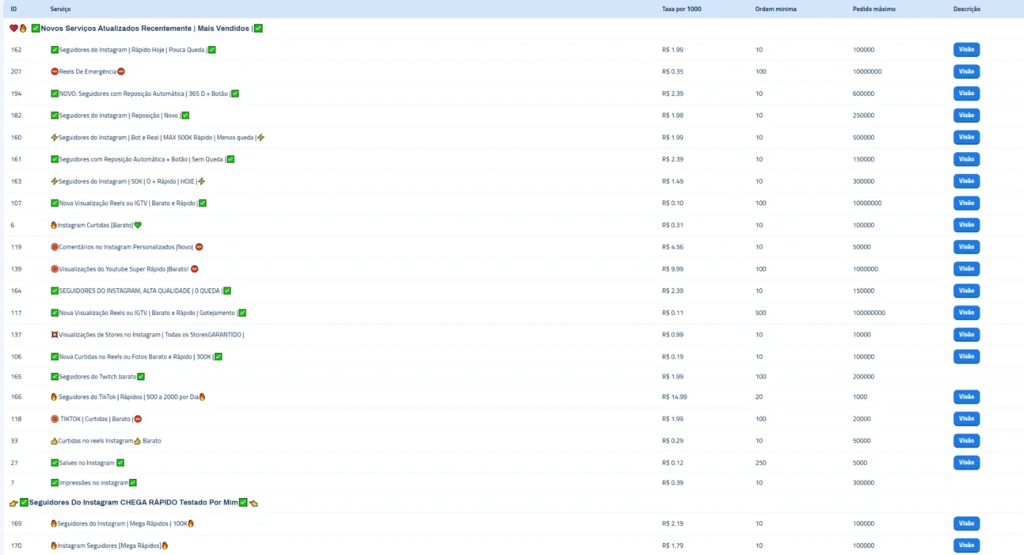Image resolution: width=1024 pixels, height=555 pixels.
Task: Click the R$ 14.99 price
Action: [674, 397]
